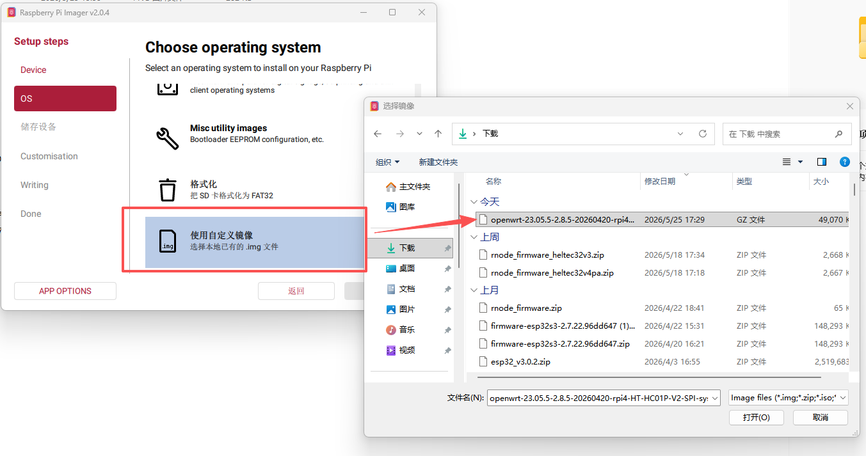Viewport: 866px width, 456px height.
Task: Open the change view layout menu
Action: 792,162
